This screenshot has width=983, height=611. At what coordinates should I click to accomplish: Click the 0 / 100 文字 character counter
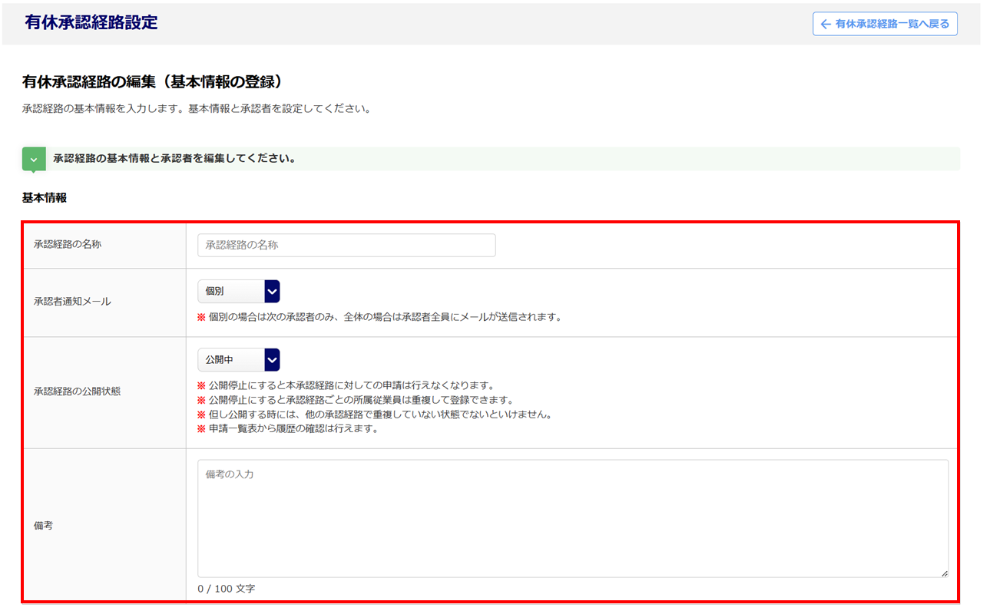226,589
